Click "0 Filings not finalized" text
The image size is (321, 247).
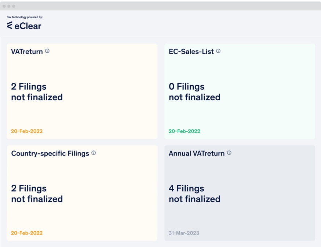point(194,92)
